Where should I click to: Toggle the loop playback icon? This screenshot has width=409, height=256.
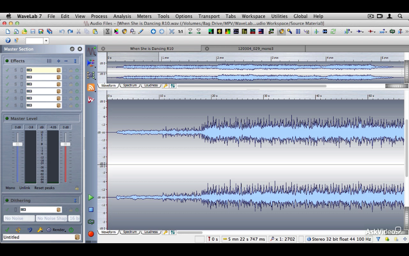click(x=91, y=221)
